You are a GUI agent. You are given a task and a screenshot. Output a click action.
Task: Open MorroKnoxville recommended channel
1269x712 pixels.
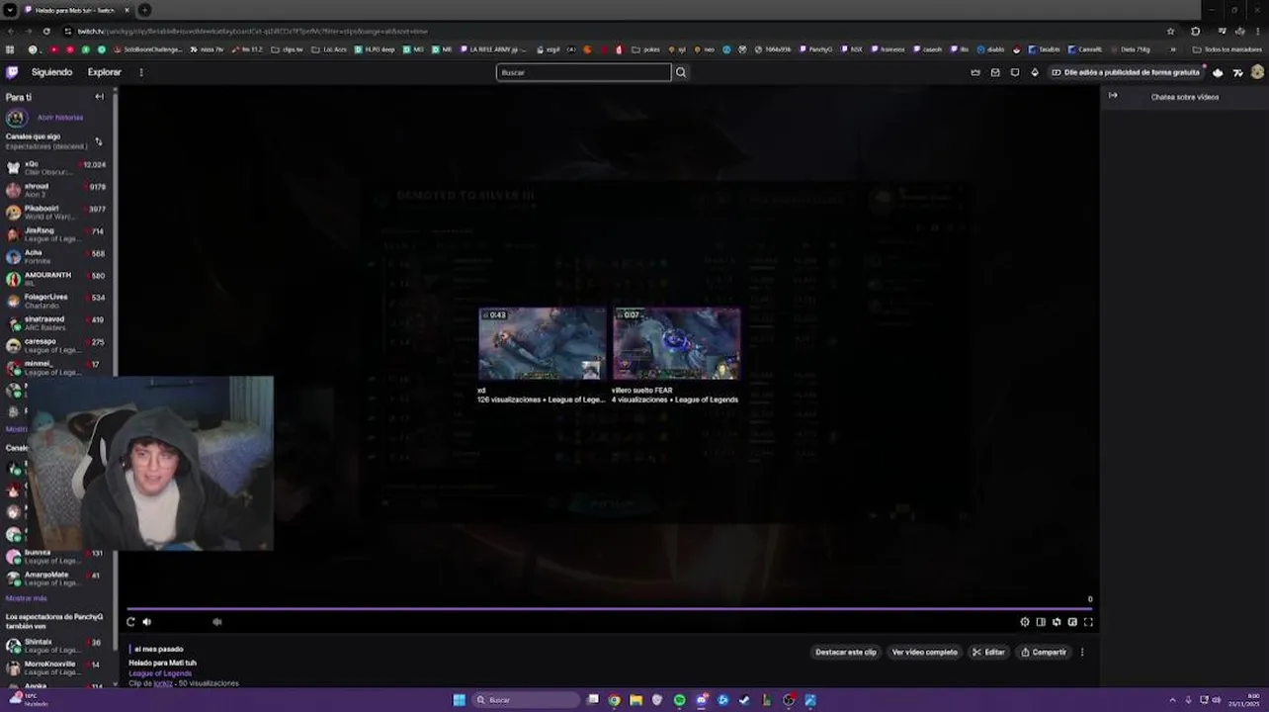point(57,667)
